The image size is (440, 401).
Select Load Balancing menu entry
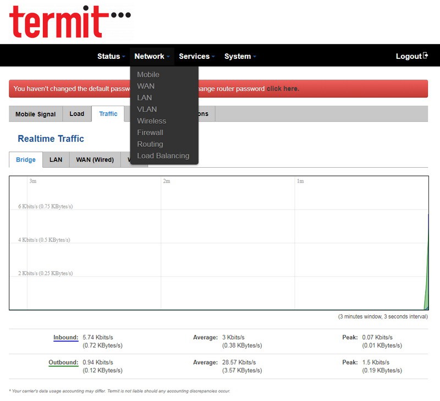(163, 156)
